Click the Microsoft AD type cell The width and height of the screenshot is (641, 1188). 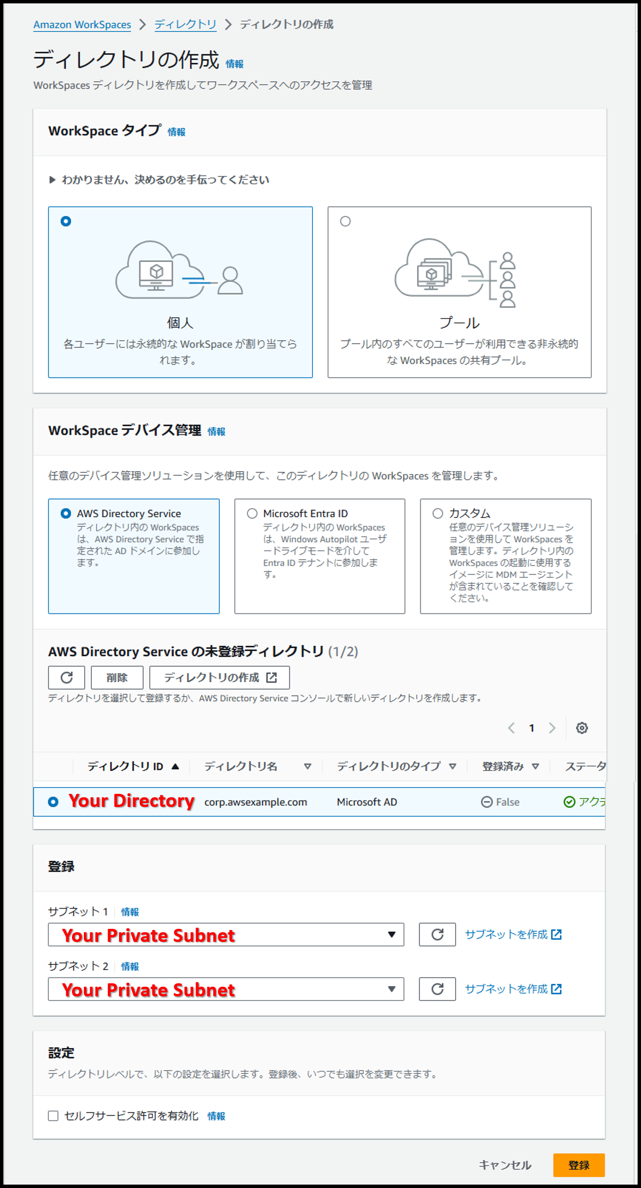[367, 802]
